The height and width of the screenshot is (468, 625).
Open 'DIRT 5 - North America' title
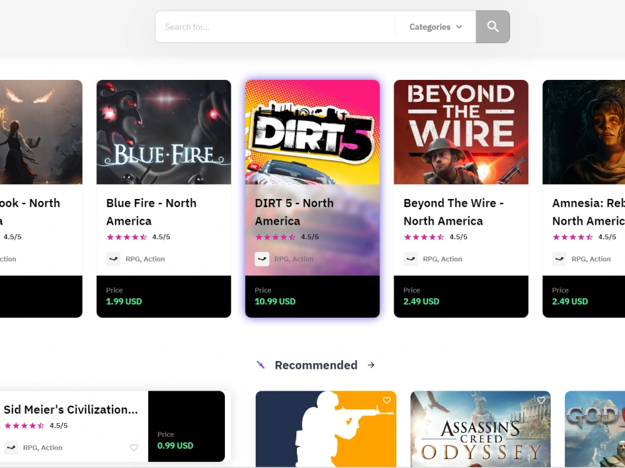(x=294, y=212)
